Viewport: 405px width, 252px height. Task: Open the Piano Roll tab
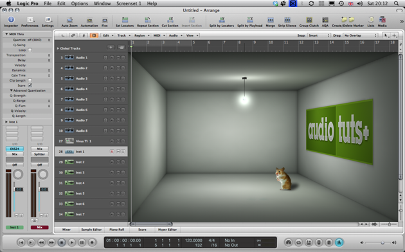(x=117, y=230)
